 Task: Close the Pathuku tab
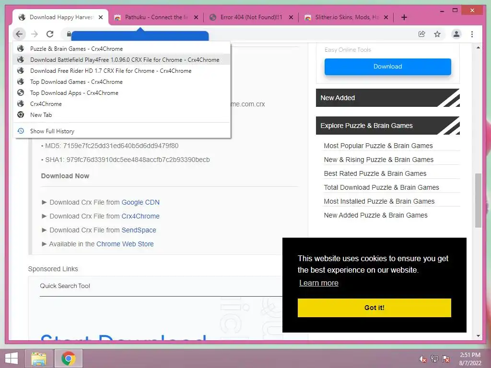(x=196, y=17)
